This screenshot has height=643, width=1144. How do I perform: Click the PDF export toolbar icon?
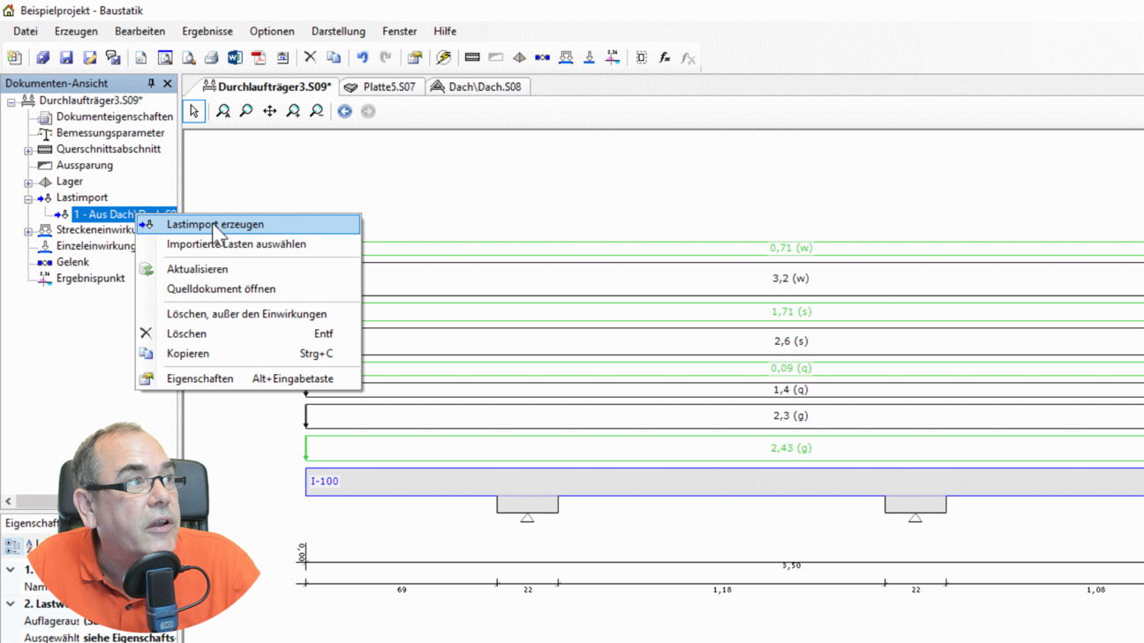pos(259,58)
